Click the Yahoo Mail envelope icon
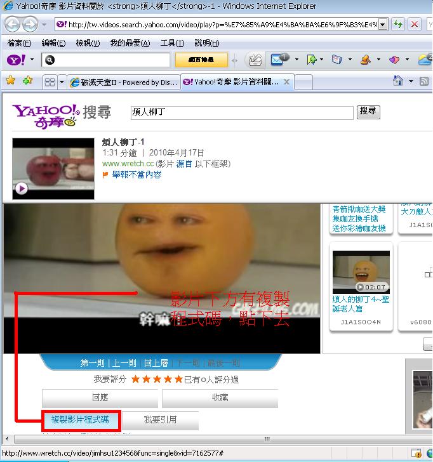 coord(279,60)
